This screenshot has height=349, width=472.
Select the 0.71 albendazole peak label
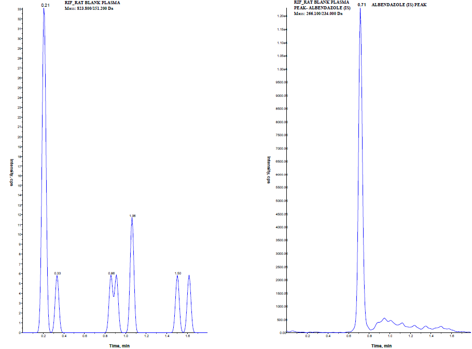coord(362,5)
